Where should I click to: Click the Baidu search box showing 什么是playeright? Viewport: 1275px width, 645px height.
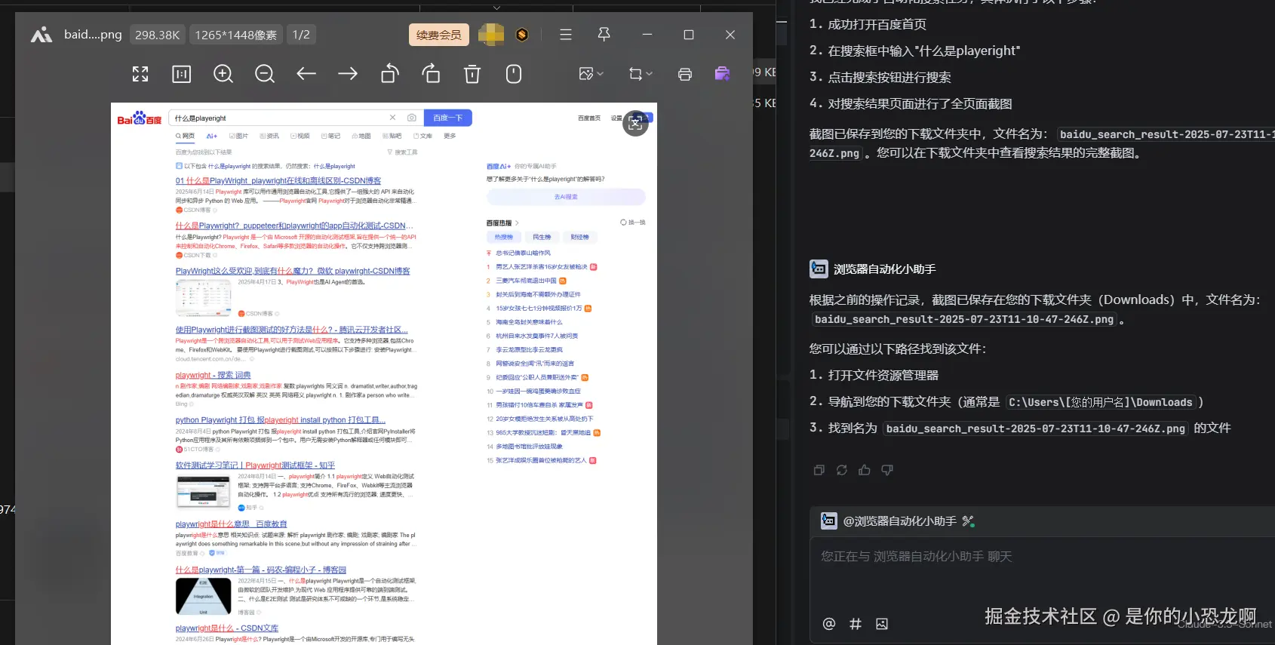coord(295,118)
